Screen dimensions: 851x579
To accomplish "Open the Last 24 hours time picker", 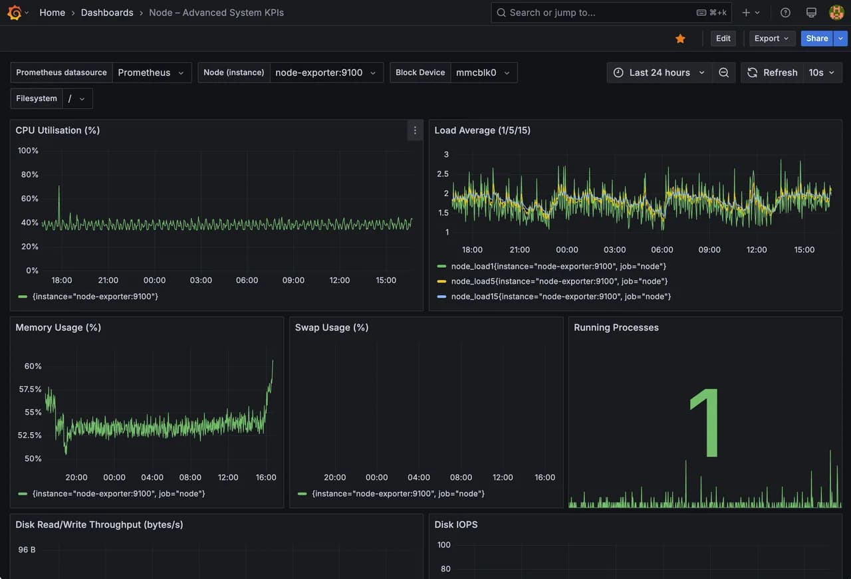I will [x=659, y=72].
